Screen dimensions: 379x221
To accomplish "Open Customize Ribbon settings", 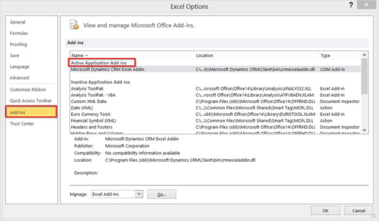I will click(28, 89).
